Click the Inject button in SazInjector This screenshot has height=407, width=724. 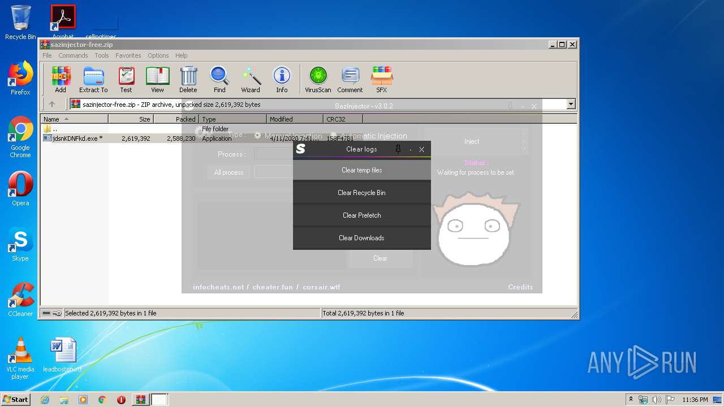(472, 141)
